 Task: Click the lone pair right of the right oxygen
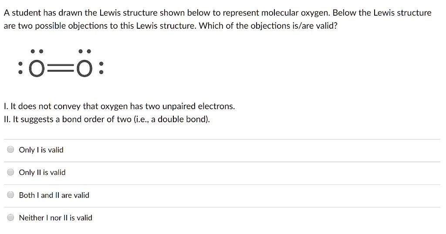(101, 69)
